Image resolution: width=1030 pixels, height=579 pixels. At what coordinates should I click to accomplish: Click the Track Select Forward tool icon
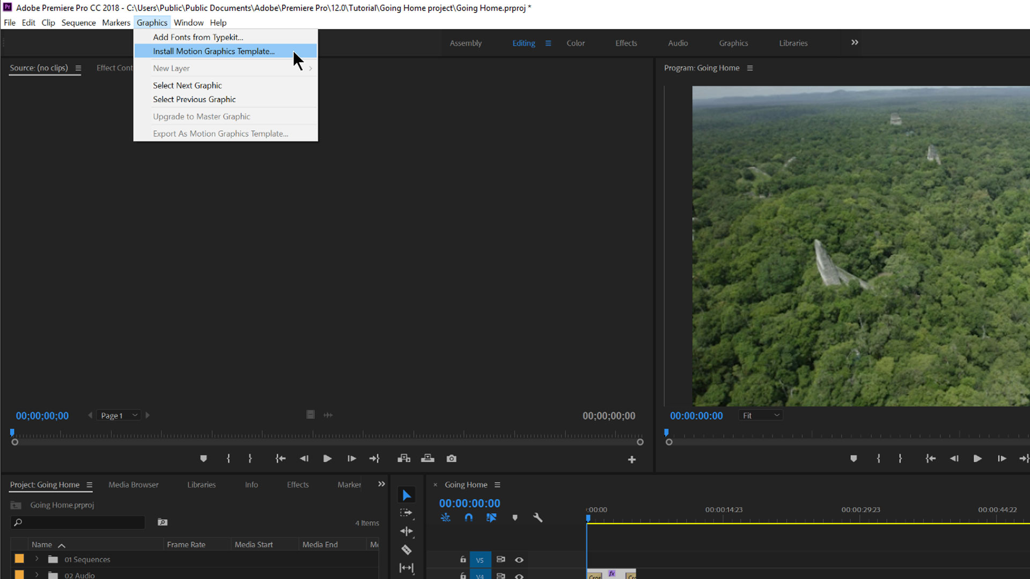407,513
